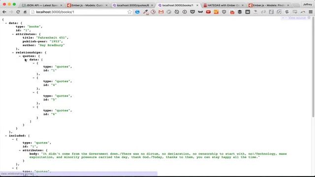Click the relationships key label
This screenshot has width=315, height=177.
[29, 53]
